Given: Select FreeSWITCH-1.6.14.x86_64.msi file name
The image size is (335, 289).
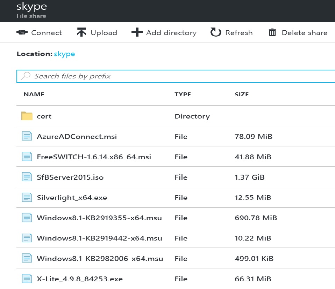Looking at the screenshot, I should click(x=94, y=157).
